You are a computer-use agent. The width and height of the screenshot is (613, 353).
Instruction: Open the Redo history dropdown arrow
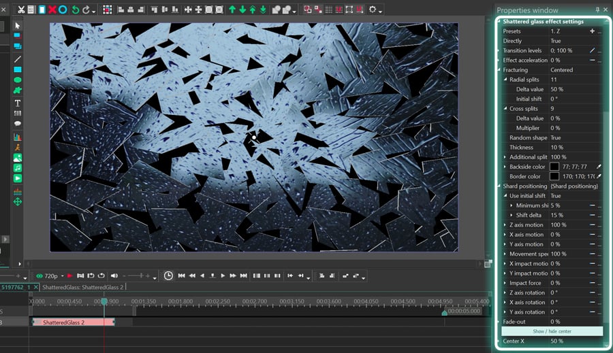pyautogui.click(x=93, y=12)
